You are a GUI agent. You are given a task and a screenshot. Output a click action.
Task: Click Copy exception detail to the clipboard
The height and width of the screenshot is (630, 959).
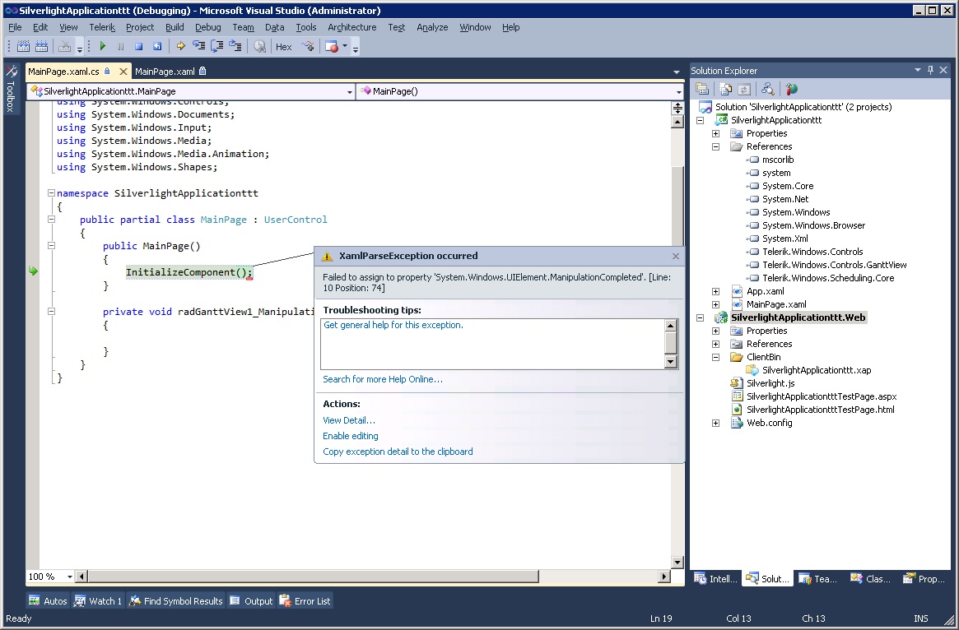pos(398,452)
